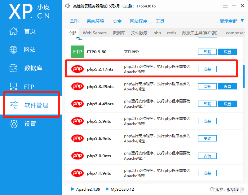Filter by 数据库 category tab
The height and width of the screenshot is (195, 248).
tap(119, 33)
